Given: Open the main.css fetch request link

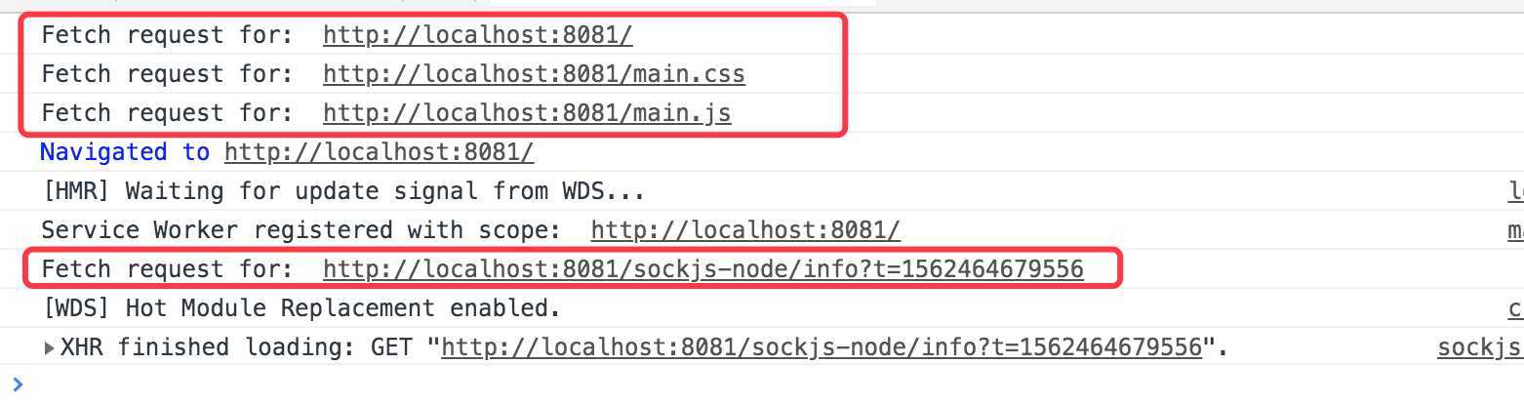Looking at the screenshot, I should click(534, 74).
